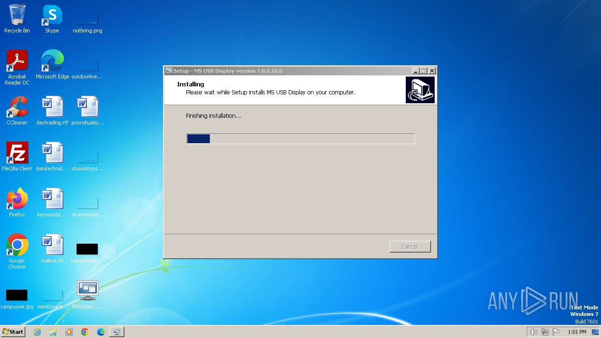Select mailwe.rtf document icon
Image resolution: width=601 pixels, height=338 pixels.
pyautogui.click(x=52, y=249)
